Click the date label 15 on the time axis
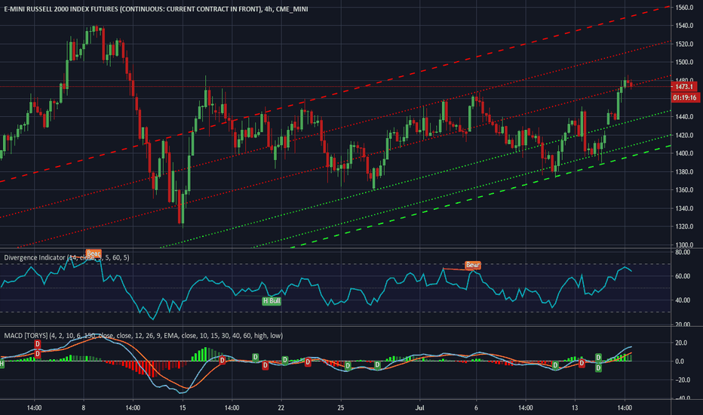Viewport: 703px width, 415px height. (x=183, y=407)
